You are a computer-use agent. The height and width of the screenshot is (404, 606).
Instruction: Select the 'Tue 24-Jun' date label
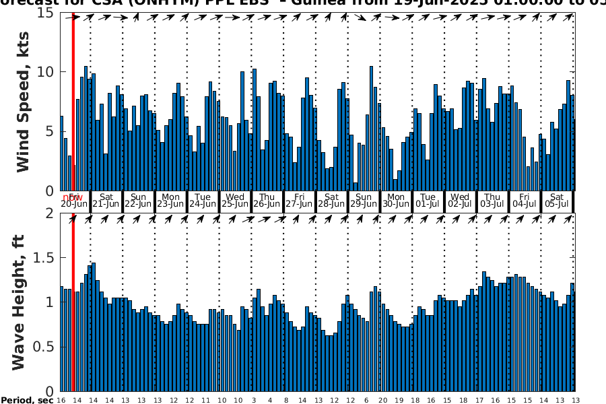[x=203, y=200]
